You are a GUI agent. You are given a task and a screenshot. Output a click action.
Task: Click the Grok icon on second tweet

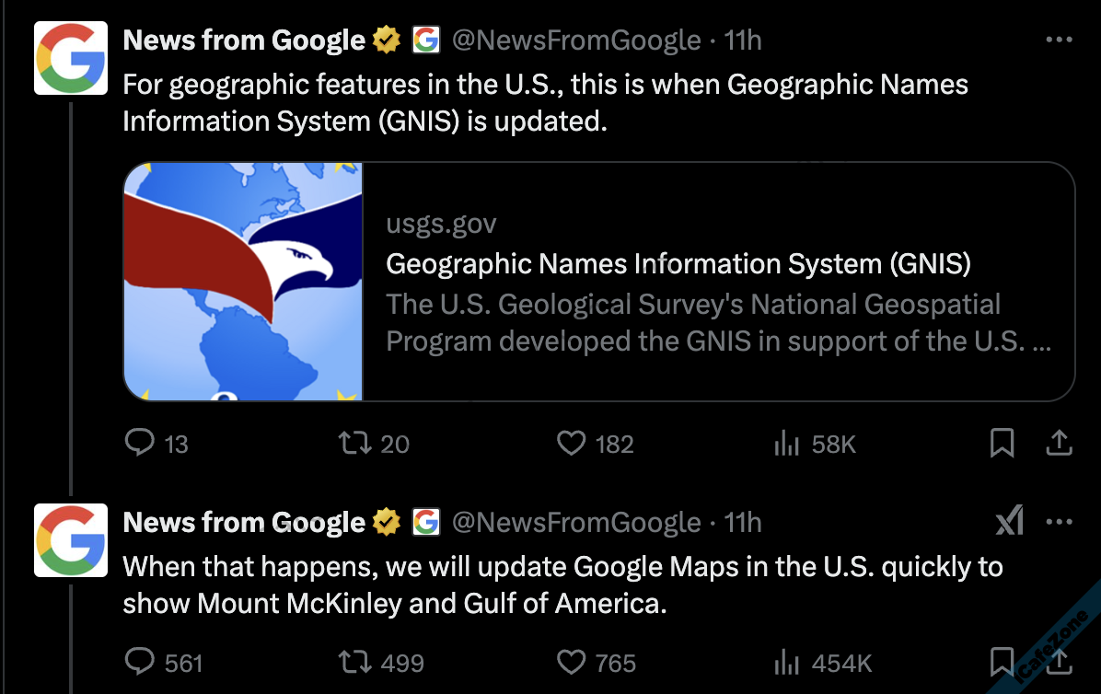click(1010, 523)
